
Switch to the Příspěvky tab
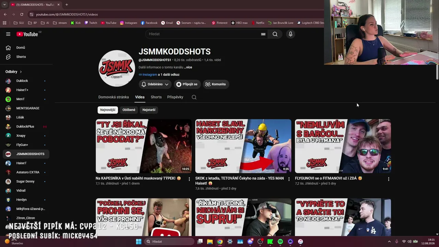point(175,97)
